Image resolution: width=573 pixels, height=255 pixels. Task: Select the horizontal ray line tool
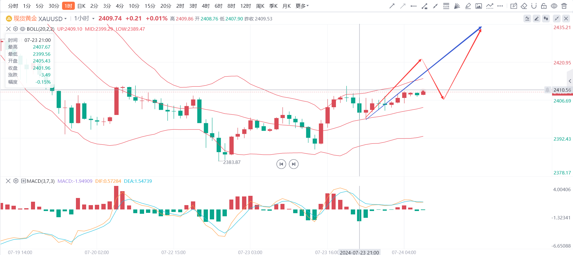(414, 6)
